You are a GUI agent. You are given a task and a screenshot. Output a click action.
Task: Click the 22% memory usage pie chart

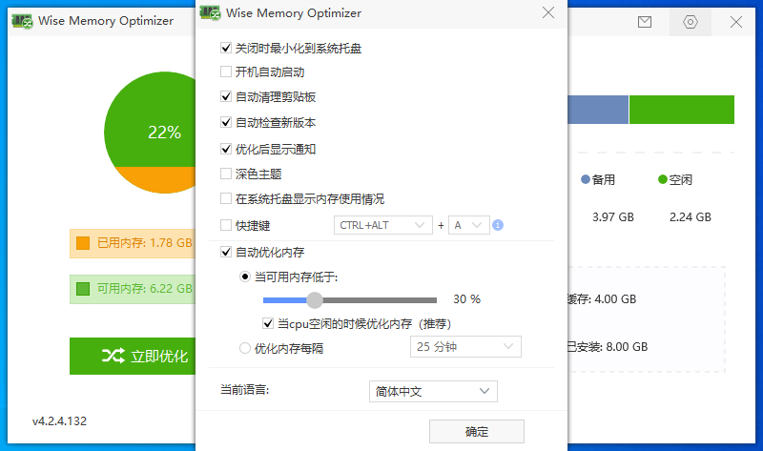(x=150, y=133)
